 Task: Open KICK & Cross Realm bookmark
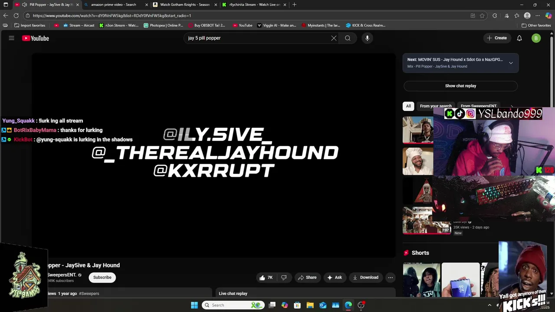coord(366,26)
